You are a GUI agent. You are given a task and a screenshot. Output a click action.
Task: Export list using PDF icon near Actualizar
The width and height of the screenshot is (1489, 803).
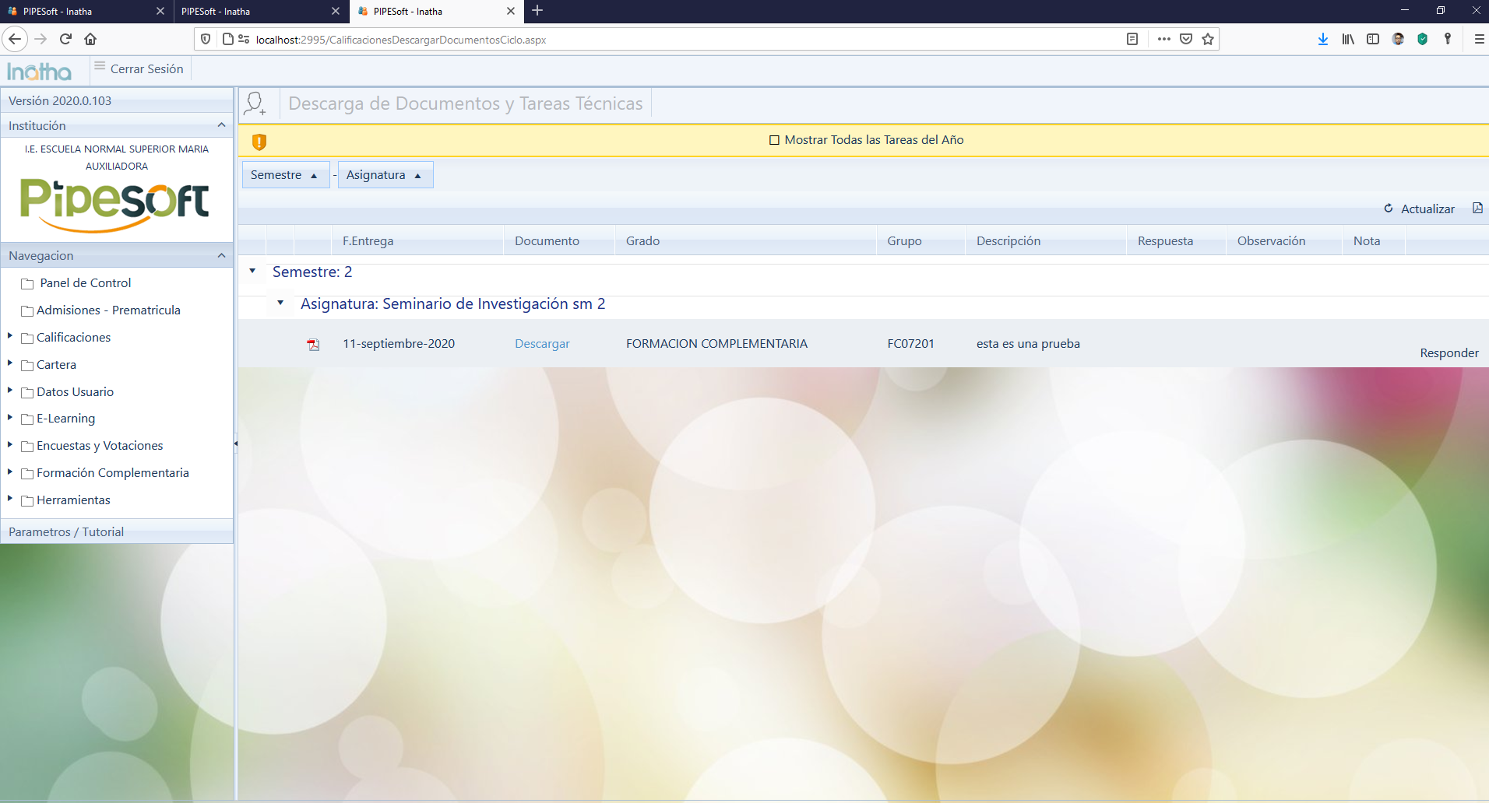point(1477,208)
